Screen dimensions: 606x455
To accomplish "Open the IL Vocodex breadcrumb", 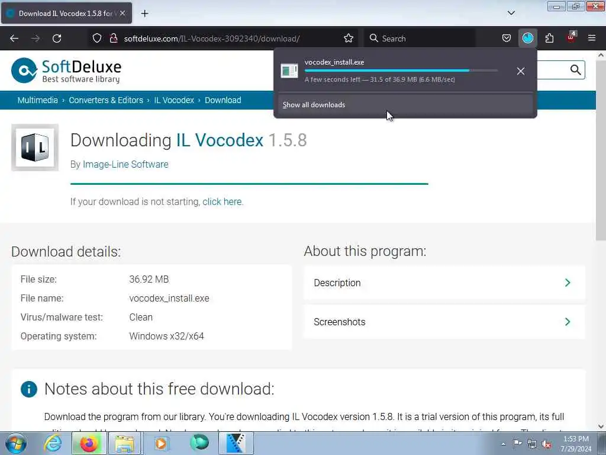I will coord(174,100).
